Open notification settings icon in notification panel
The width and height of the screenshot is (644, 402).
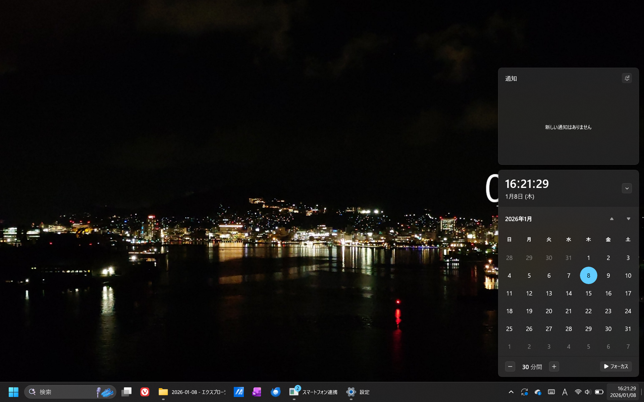(x=627, y=78)
